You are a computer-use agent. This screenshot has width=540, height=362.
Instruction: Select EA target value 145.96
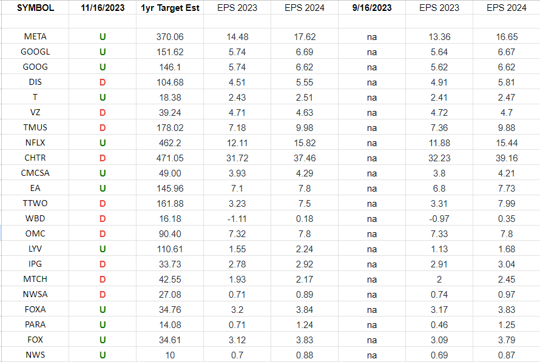pos(170,188)
